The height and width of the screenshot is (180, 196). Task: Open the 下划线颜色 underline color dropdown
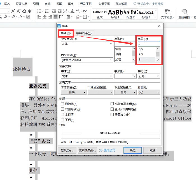[x=125, y=92]
